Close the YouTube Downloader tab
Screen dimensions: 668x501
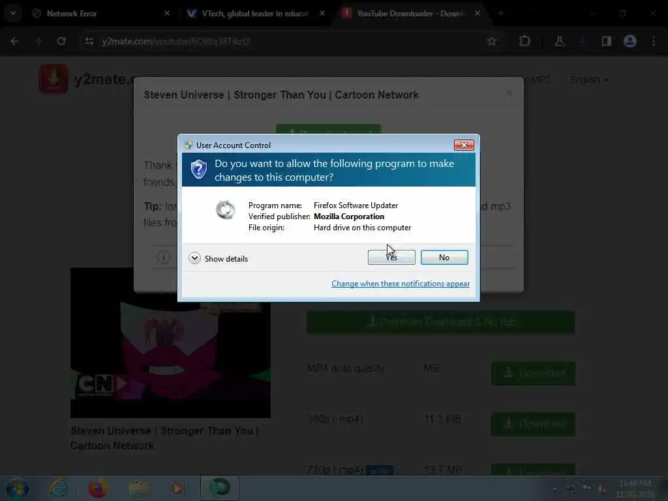pos(478,13)
